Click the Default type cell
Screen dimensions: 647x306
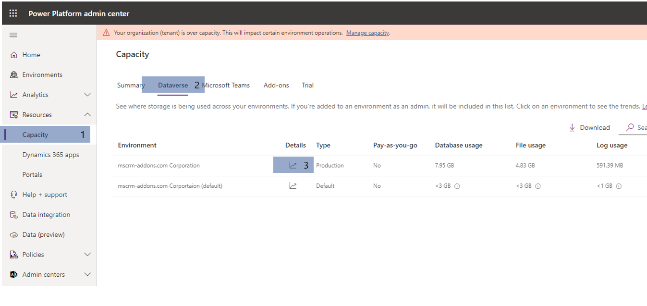(325, 185)
